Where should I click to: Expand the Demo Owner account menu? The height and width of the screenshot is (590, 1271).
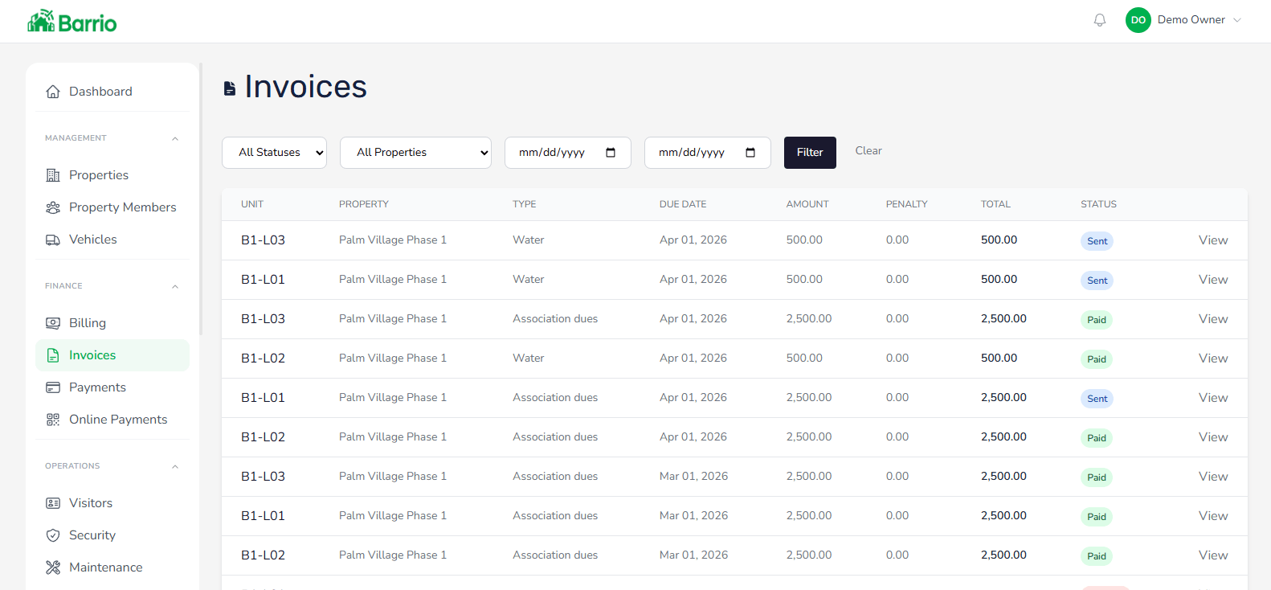[x=1237, y=20]
